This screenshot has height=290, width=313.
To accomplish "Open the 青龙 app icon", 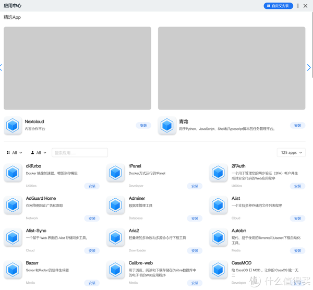I will click(167, 126).
